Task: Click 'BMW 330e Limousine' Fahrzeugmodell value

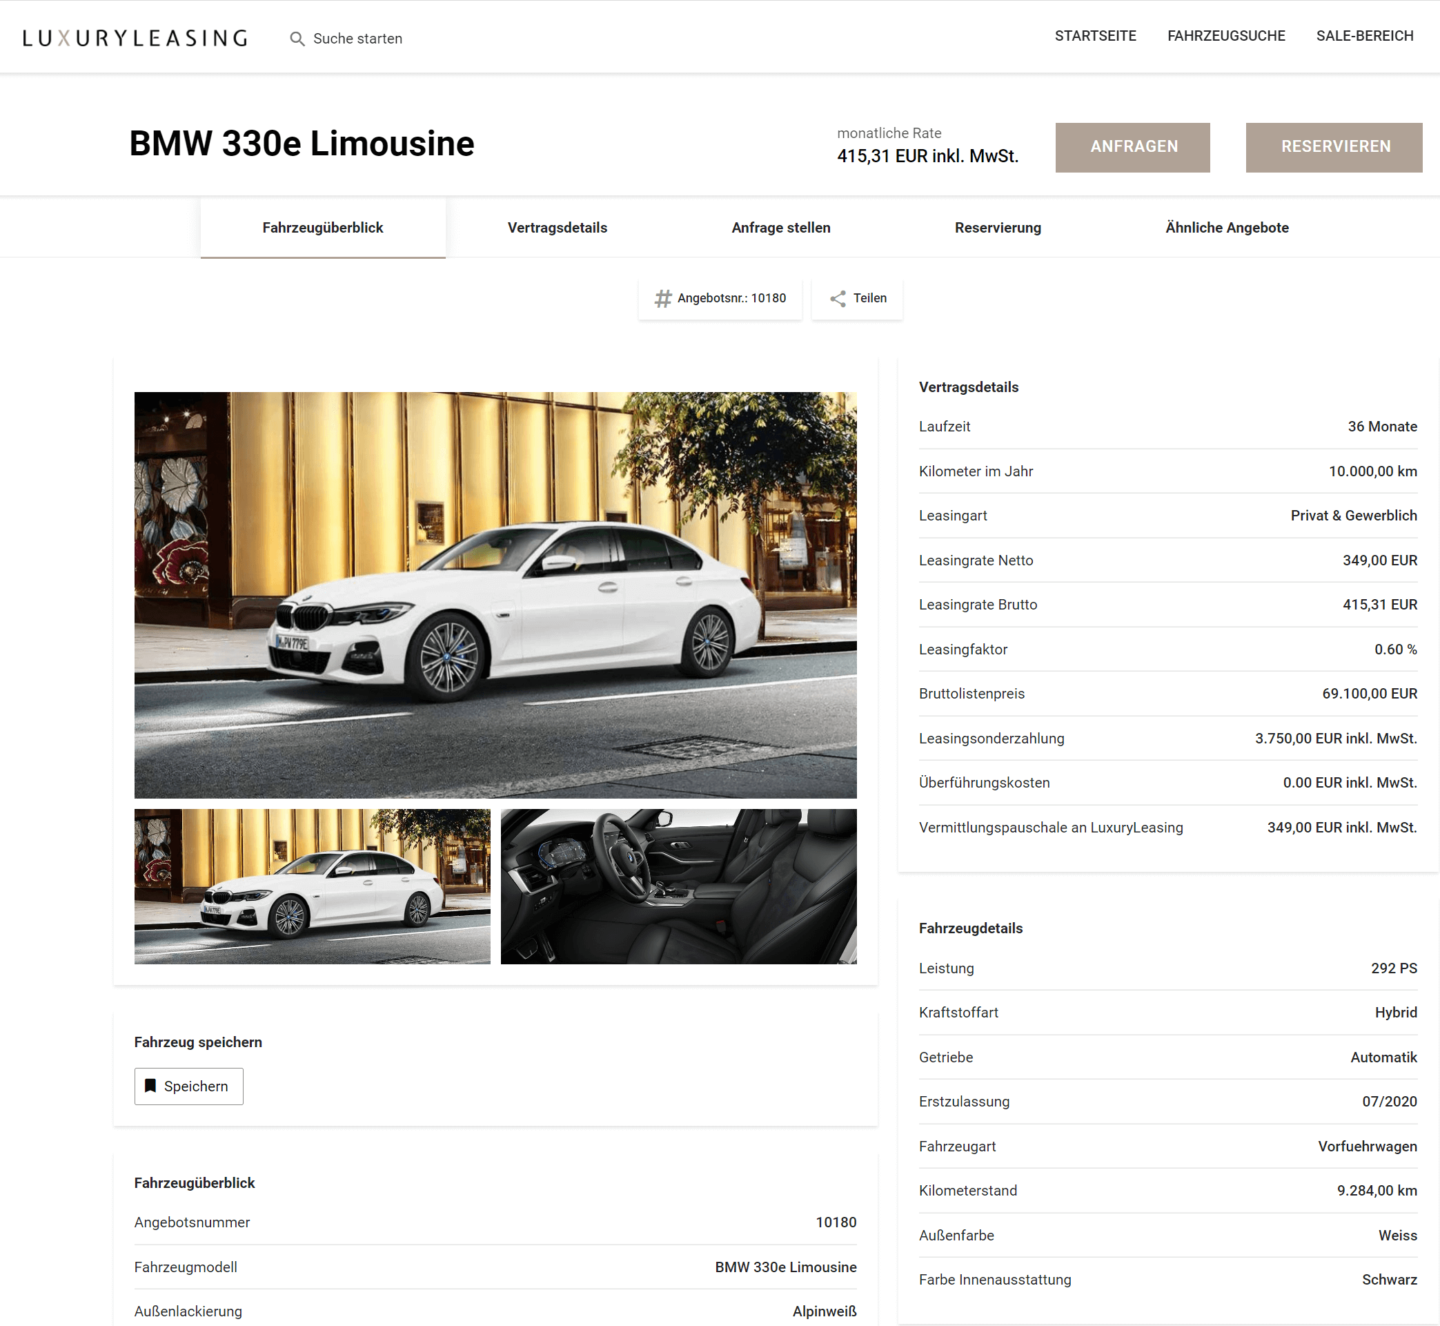Action: tap(785, 1267)
